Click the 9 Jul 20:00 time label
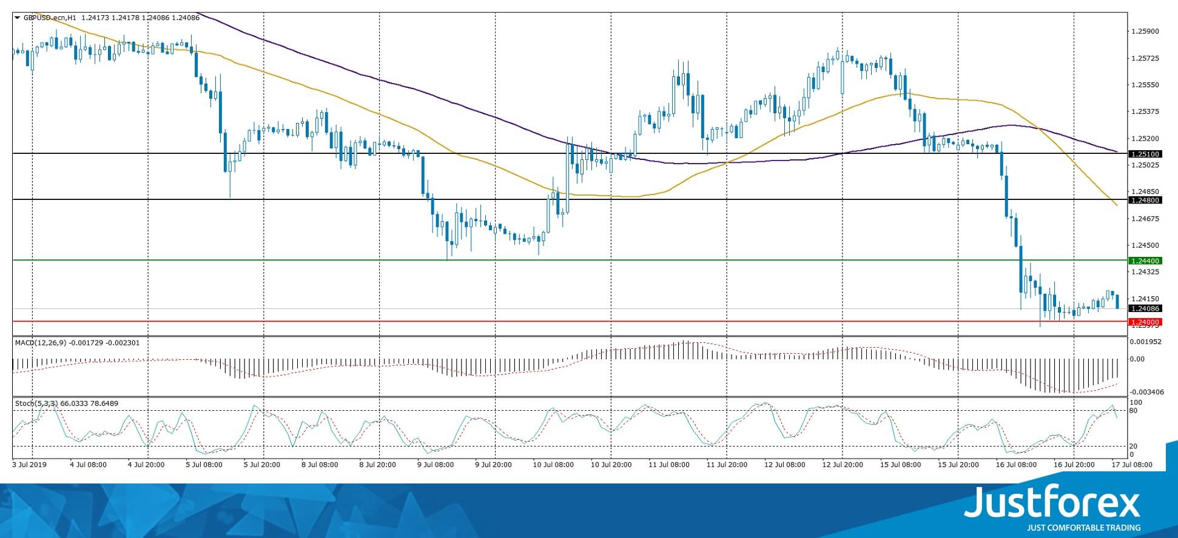The height and width of the screenshot is (538, 1178). pyautogui.click(x=494, y=465)
